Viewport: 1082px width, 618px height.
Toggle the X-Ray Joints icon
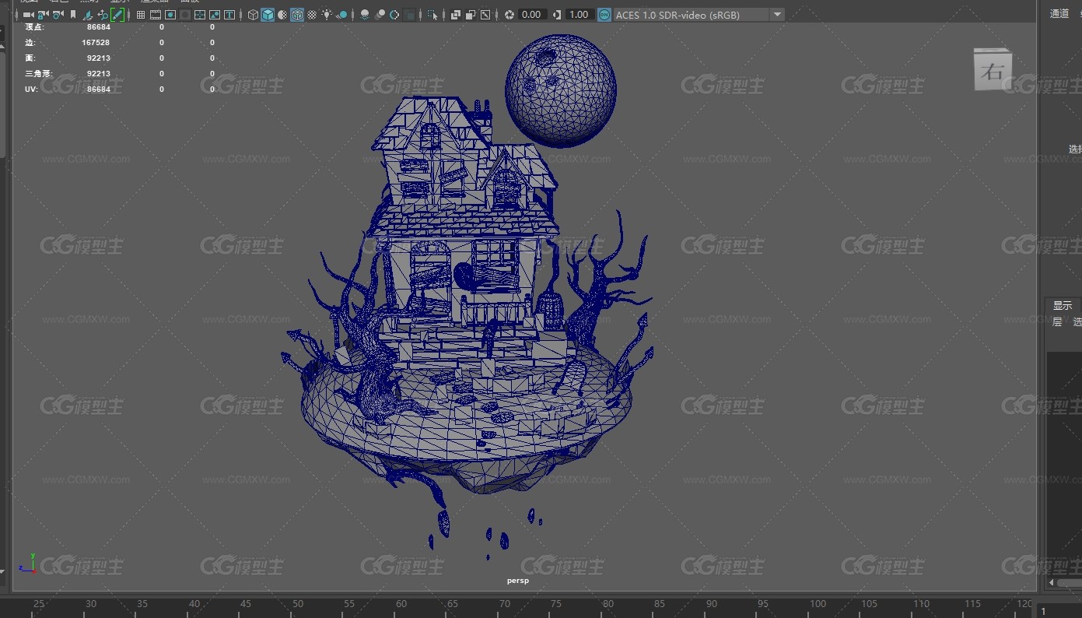click(x=485, y=15)
